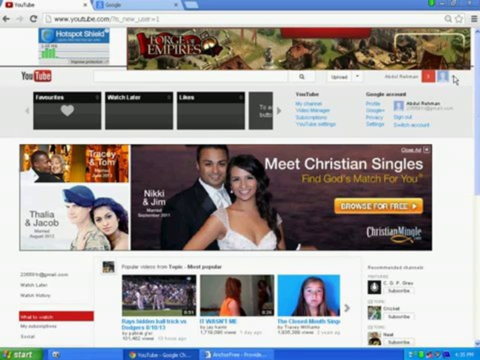Screen dimensions: 480x360
Task: Open Watch History in sidebar
Action: coord(35,295)
